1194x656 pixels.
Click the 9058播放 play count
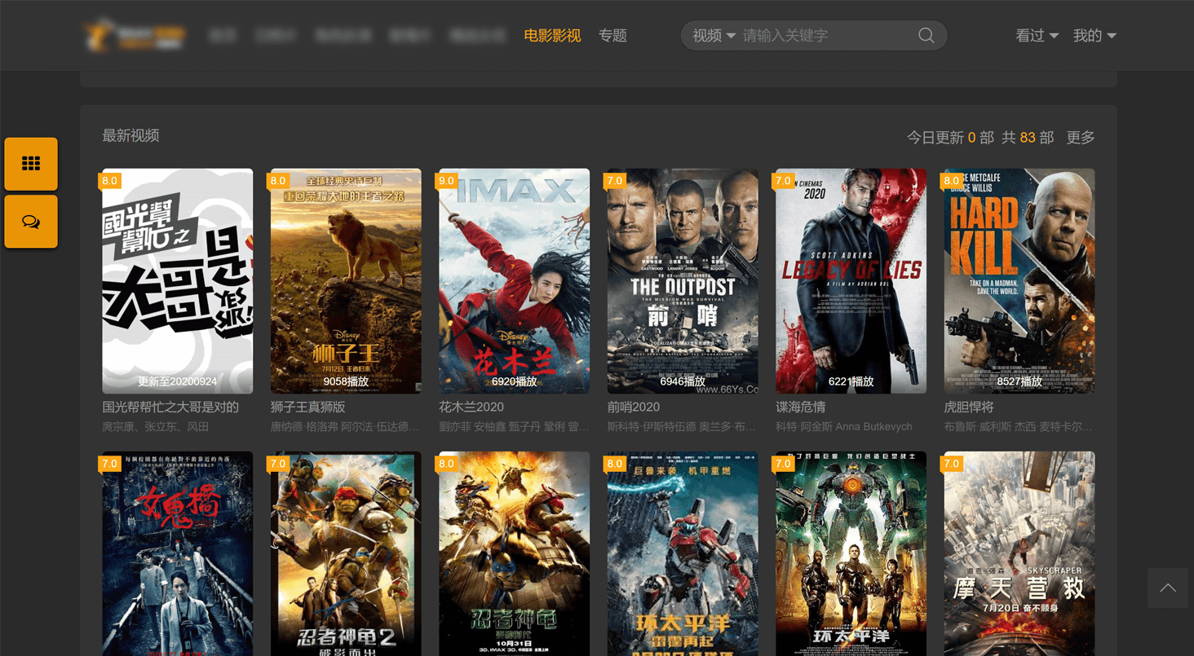pos(346,381)
